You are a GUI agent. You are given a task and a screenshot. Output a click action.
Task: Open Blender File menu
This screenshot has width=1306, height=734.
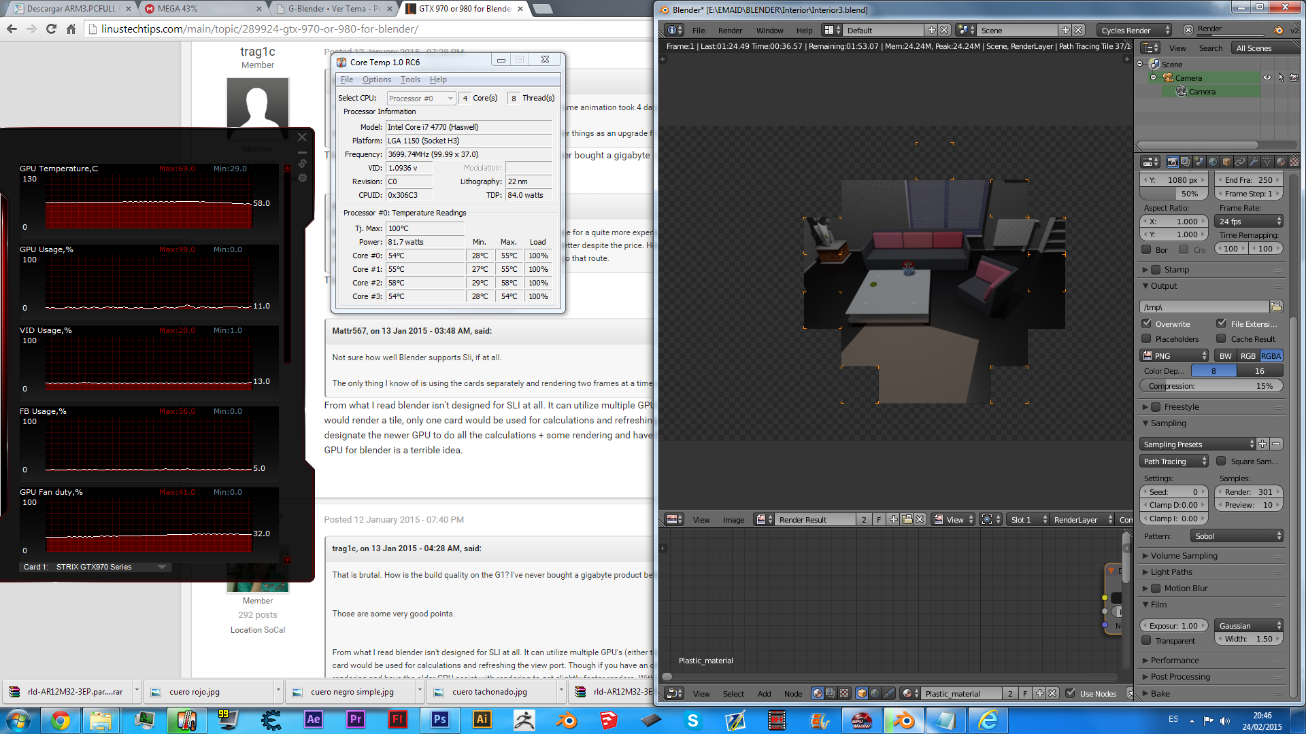[x=699, y=30]
